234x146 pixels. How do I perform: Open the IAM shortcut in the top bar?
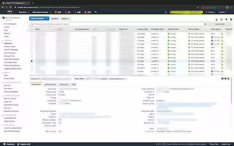[x=78, y=12]
